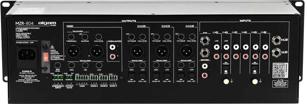Toggle Zone A 100Hz HP switch
The image size is (305, 104).
[x=131, y=75]
